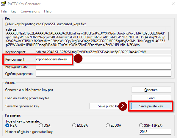Select the RSA key type

point(11,126)
